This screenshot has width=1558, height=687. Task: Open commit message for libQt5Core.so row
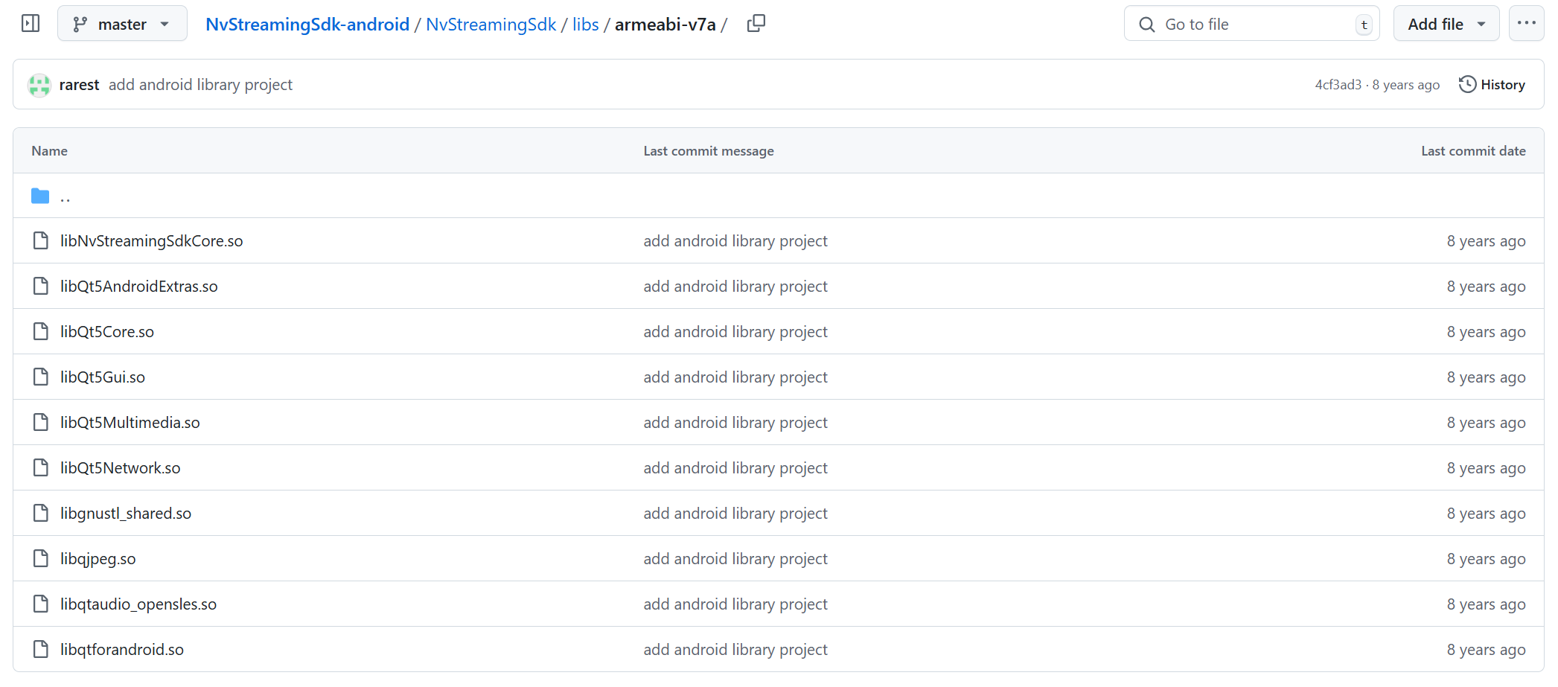pos(735,332)
